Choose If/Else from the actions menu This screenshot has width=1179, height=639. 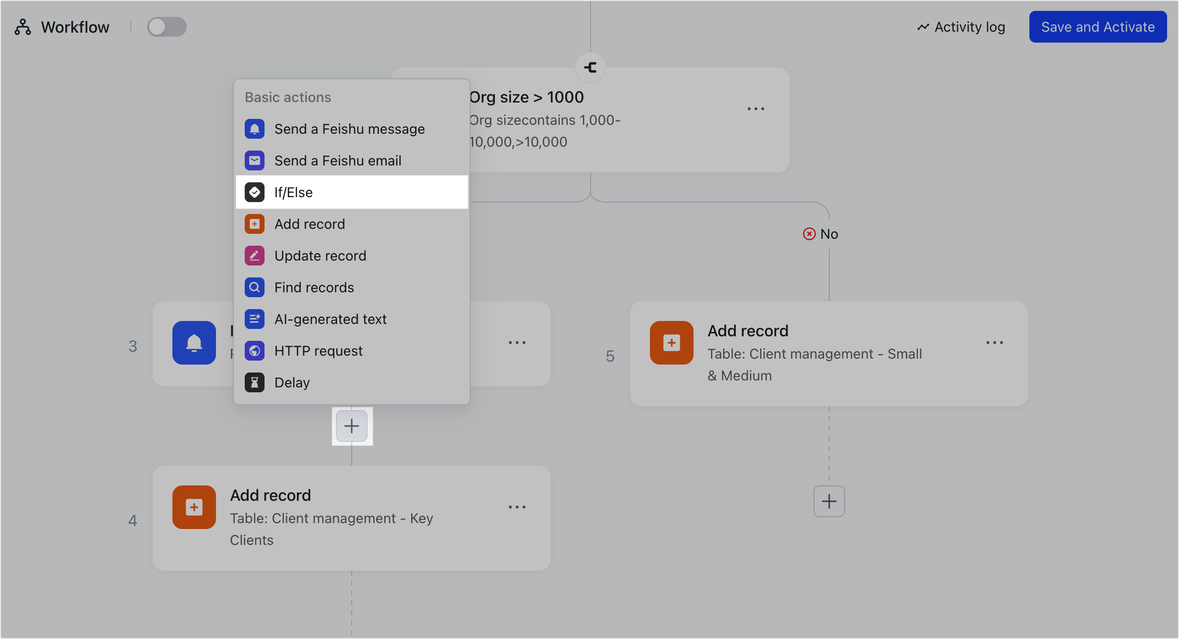click(x=293, y=192)
